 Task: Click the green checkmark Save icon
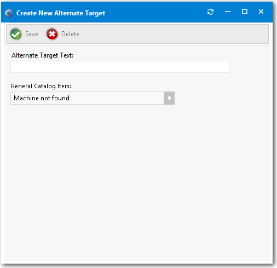pyautogui.click(x=16, y=34)
